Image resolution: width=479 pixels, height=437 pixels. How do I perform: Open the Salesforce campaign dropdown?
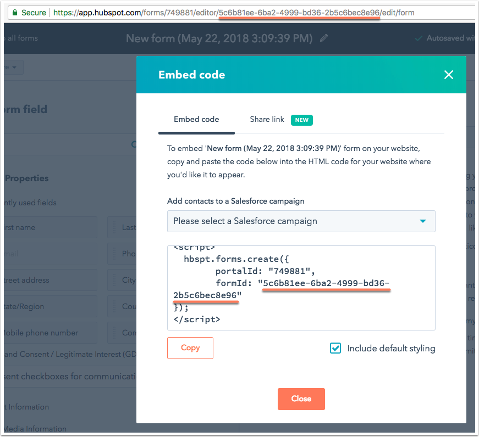[x=301, y=221]
